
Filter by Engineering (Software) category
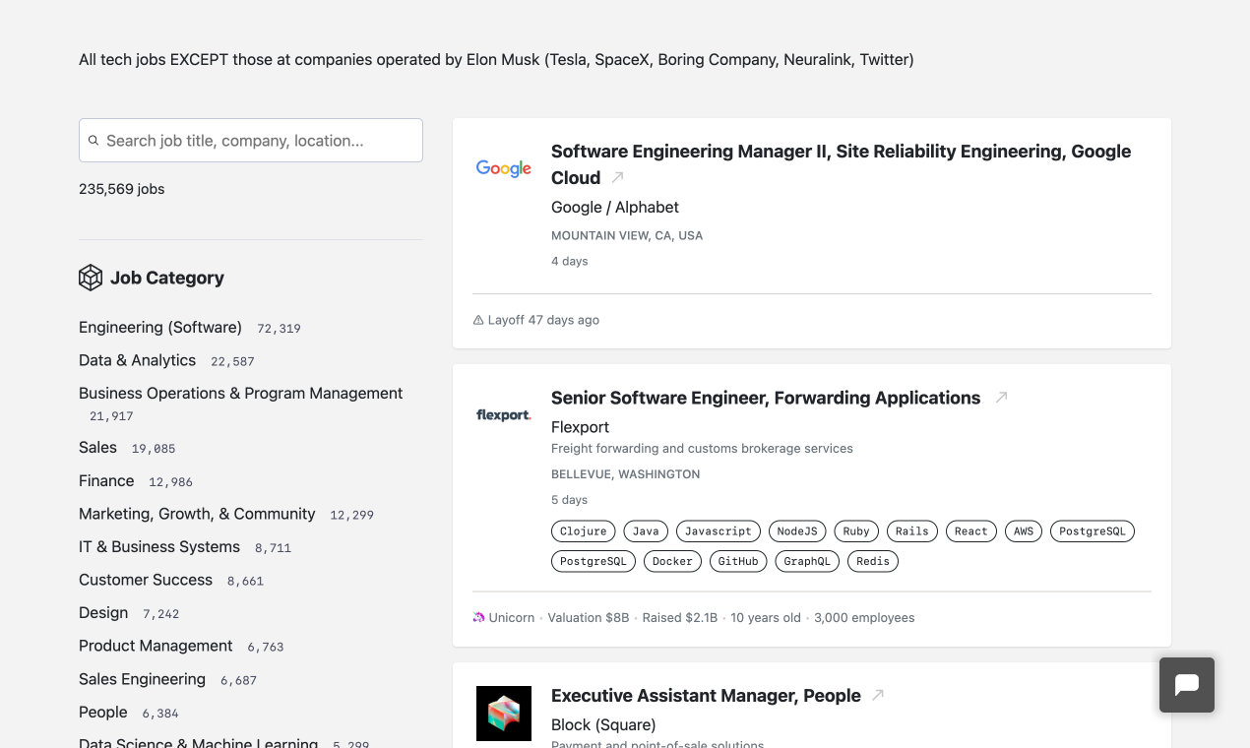[160, 327]
